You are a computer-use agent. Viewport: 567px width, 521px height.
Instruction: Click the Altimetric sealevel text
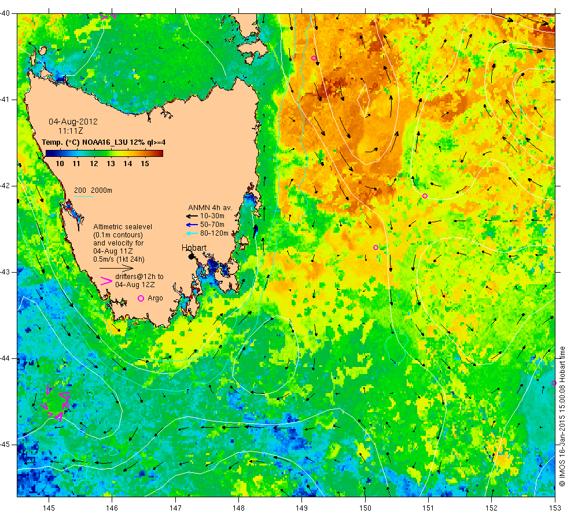click(x=123, y=227)
